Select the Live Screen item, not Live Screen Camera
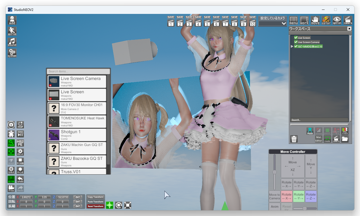 77,95
